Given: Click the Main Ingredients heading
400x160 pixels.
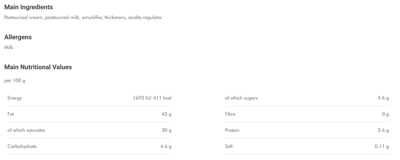Looking at the screenshot, I should click(28, 7).
